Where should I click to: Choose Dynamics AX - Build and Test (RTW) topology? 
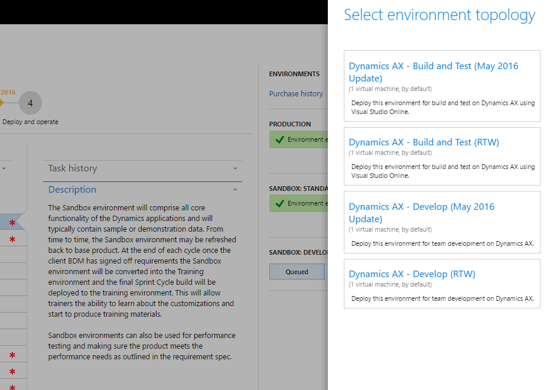[x=424, y=142]
